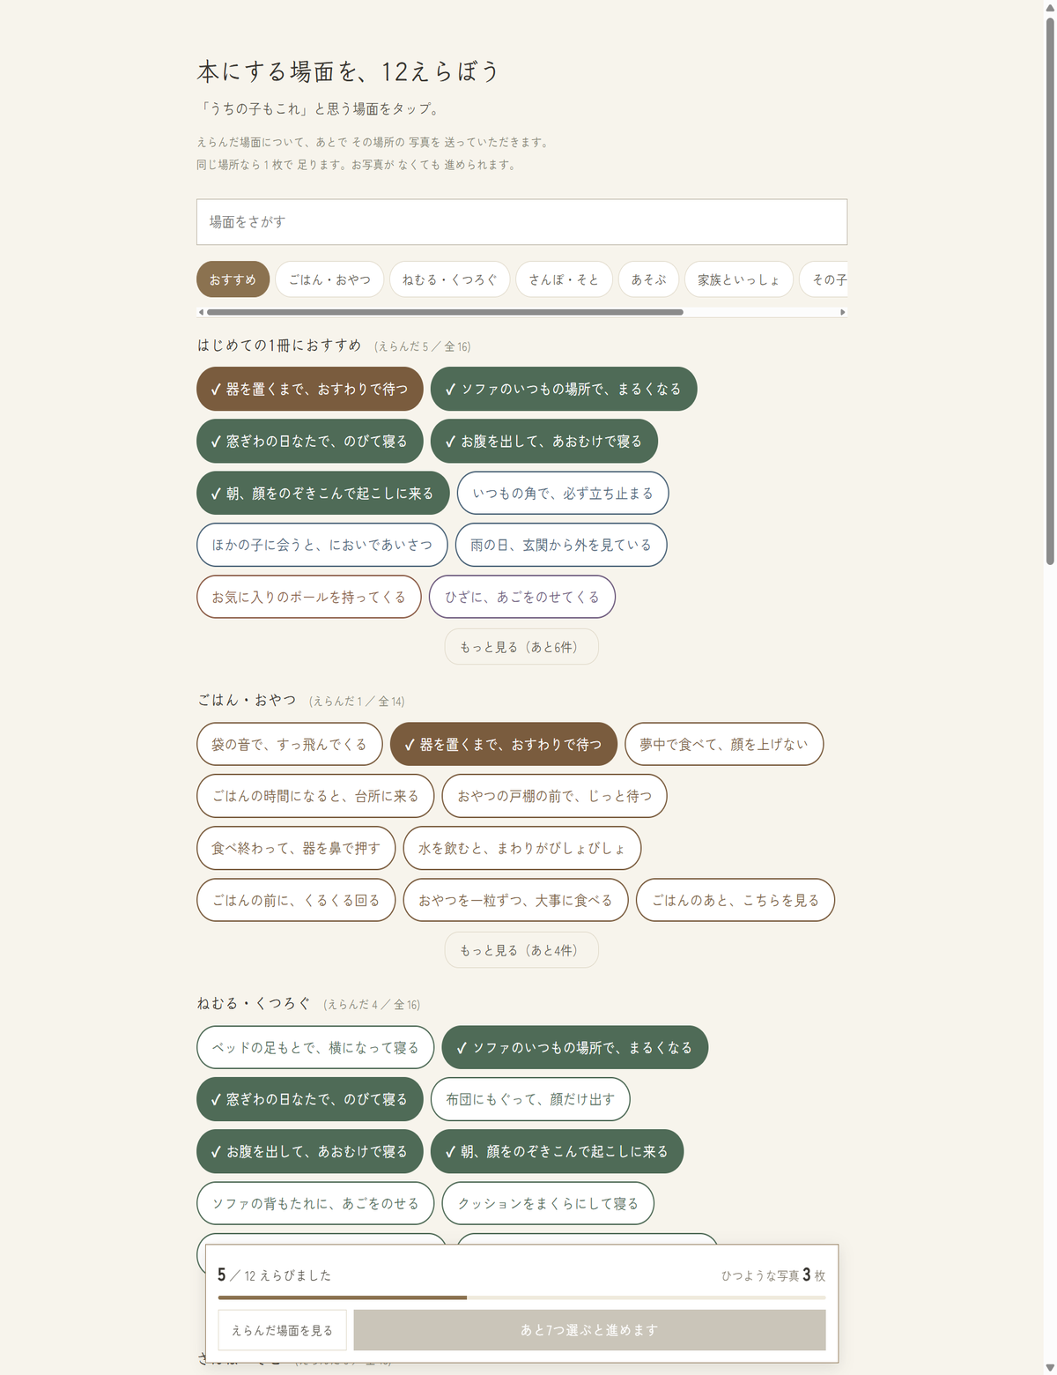Viewport: 1057px width, 1375px height.
Task: Select the おやつを一粒ずつ、大事に食べる chip
Action: pyautogui.click(x=516, y=900)
